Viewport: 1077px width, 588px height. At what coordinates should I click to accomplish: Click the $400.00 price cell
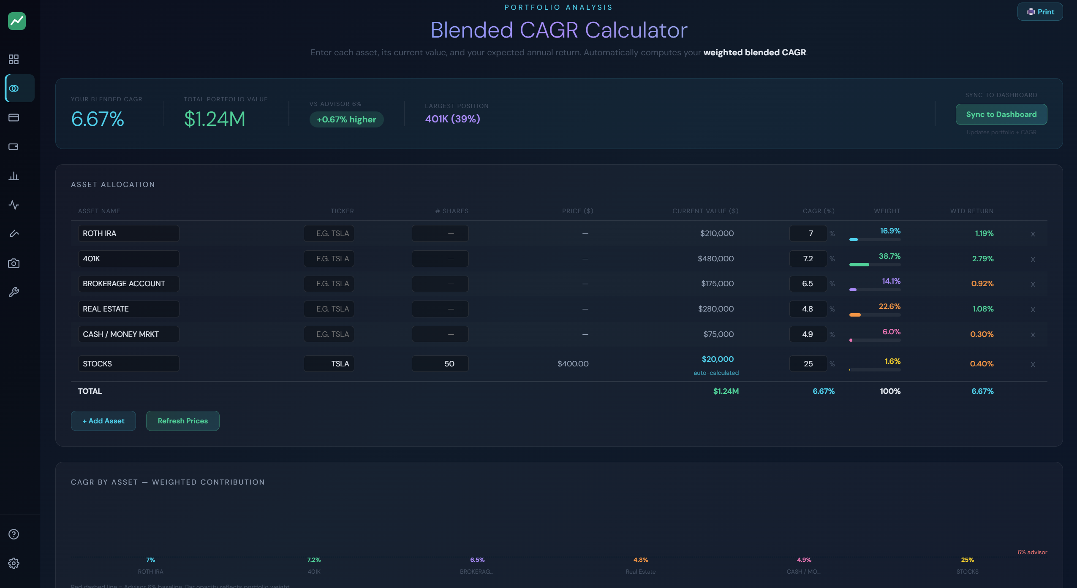pos(573,364)
